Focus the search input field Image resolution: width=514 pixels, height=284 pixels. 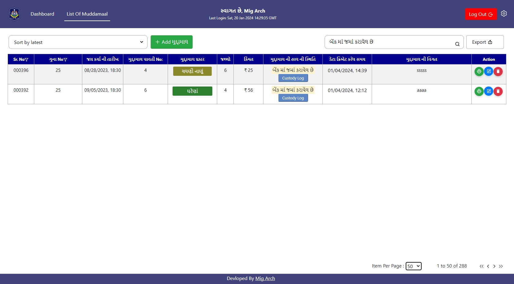[x=389, y=42]
